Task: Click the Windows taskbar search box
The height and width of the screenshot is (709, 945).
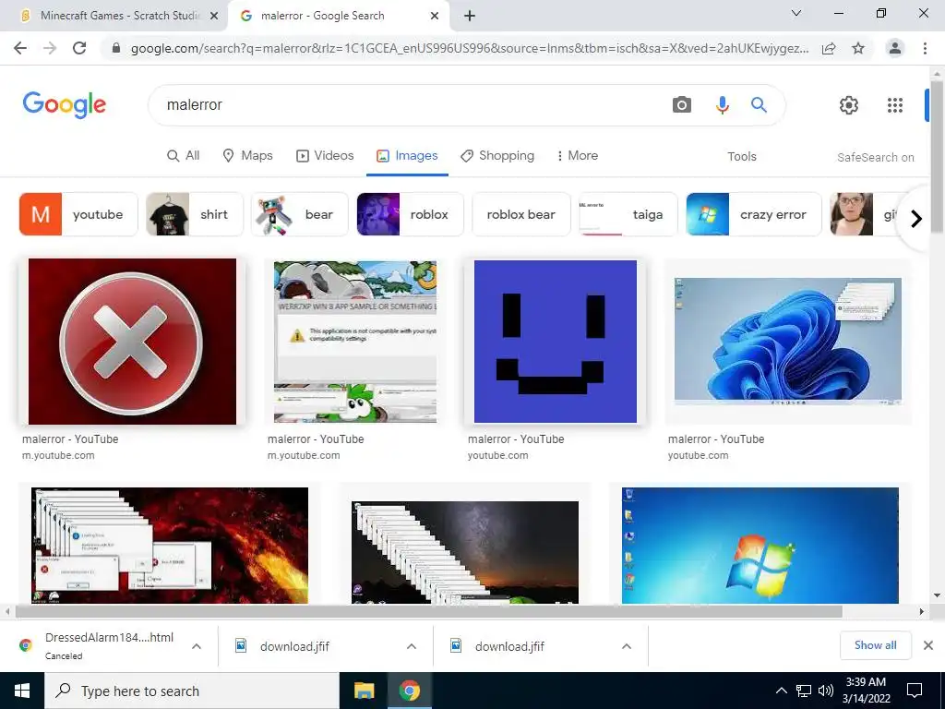Action: click(192, 691)
